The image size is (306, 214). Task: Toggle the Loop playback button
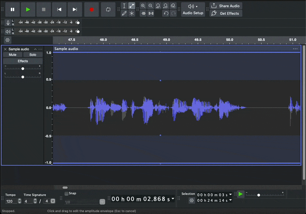coord(108,9)
